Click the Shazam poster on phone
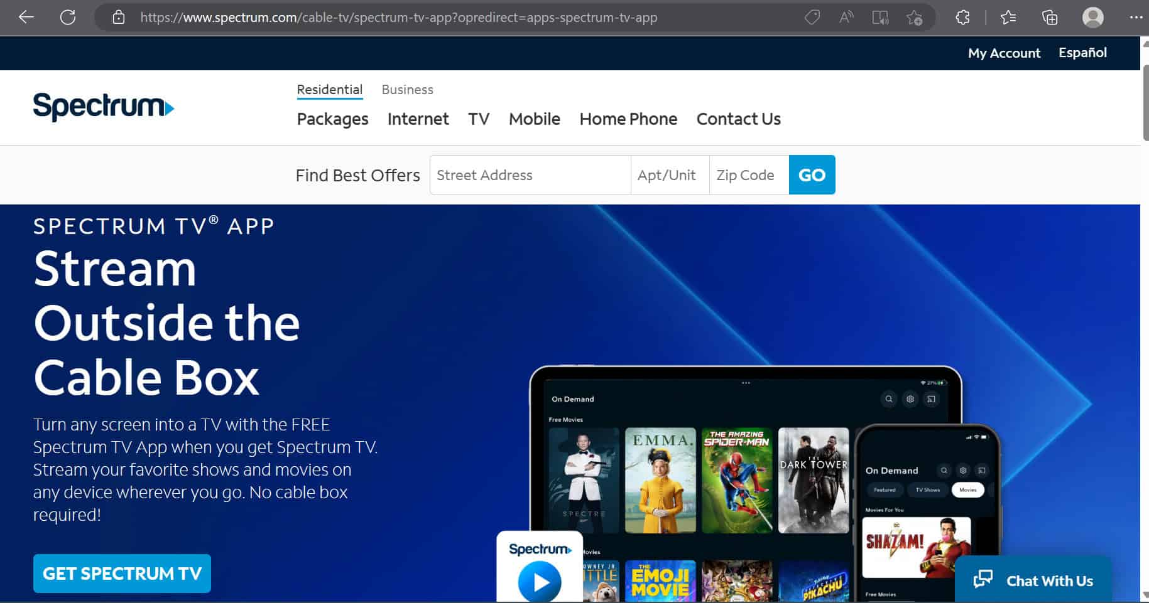This screenshot has height=603, width=1149. coord(917,547)
